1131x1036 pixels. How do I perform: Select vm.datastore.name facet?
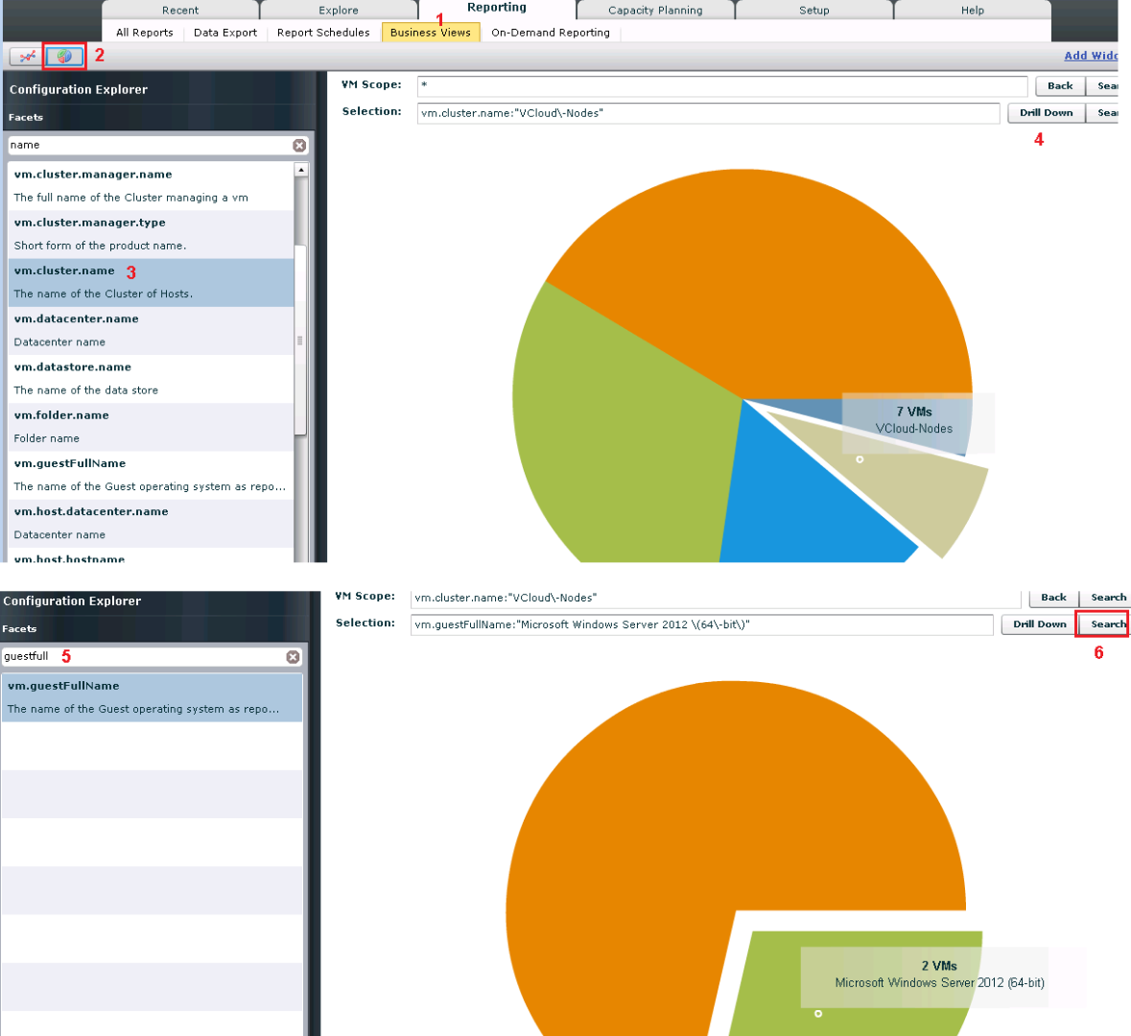coord(151,379)
